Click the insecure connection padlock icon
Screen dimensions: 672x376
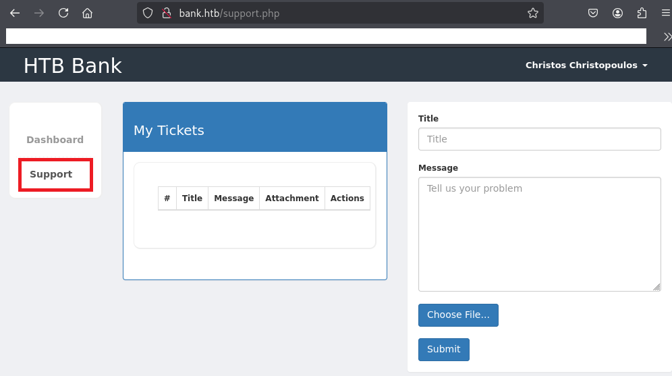(x=166, y=13)
